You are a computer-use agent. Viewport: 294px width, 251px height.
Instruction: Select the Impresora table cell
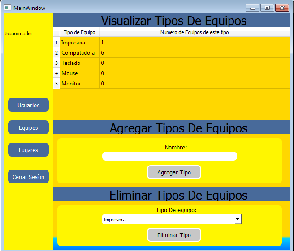tap(80, 43)
